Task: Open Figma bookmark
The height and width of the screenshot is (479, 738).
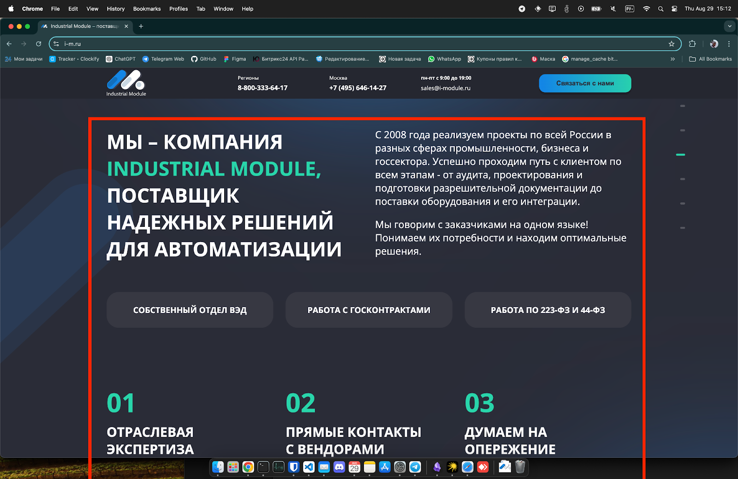Action: point(235,59)
